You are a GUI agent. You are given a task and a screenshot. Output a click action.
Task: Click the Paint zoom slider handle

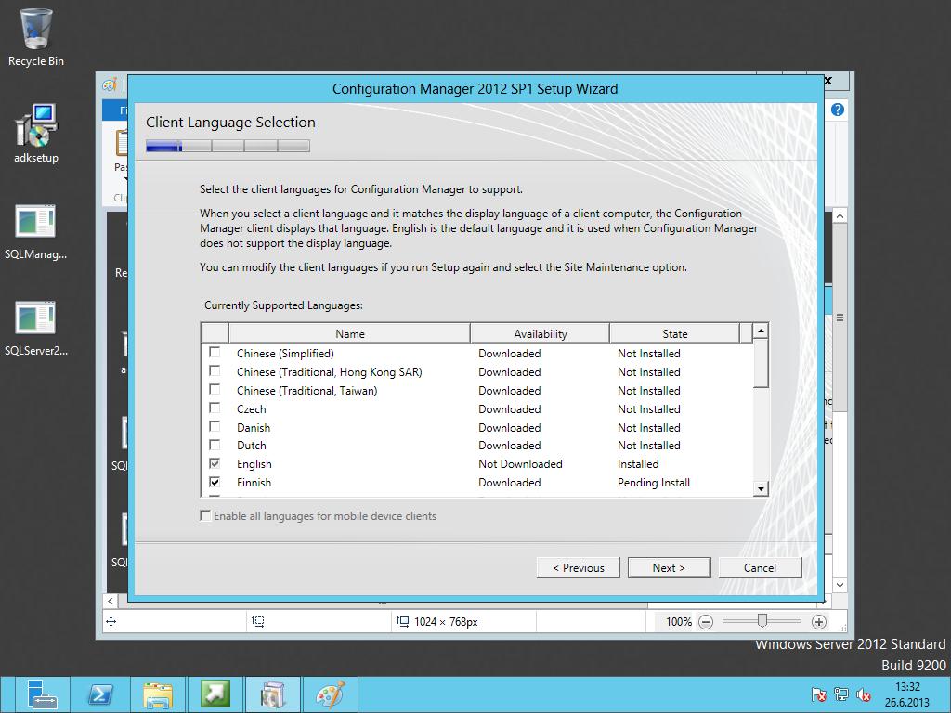[x=762, y=620]
